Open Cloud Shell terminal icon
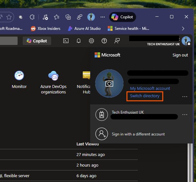The image size is (196, 182). (66, 41)
